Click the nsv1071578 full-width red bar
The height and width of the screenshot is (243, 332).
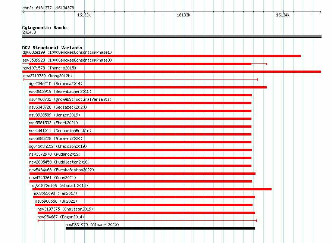coord(172,72)
